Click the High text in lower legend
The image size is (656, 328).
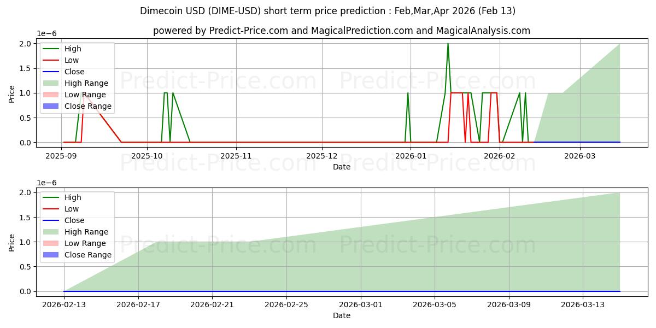click(x=73, y=197)
